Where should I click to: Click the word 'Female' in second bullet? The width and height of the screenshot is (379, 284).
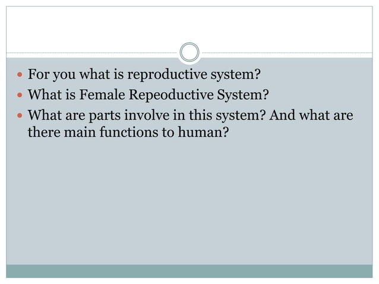pos(102,94)
